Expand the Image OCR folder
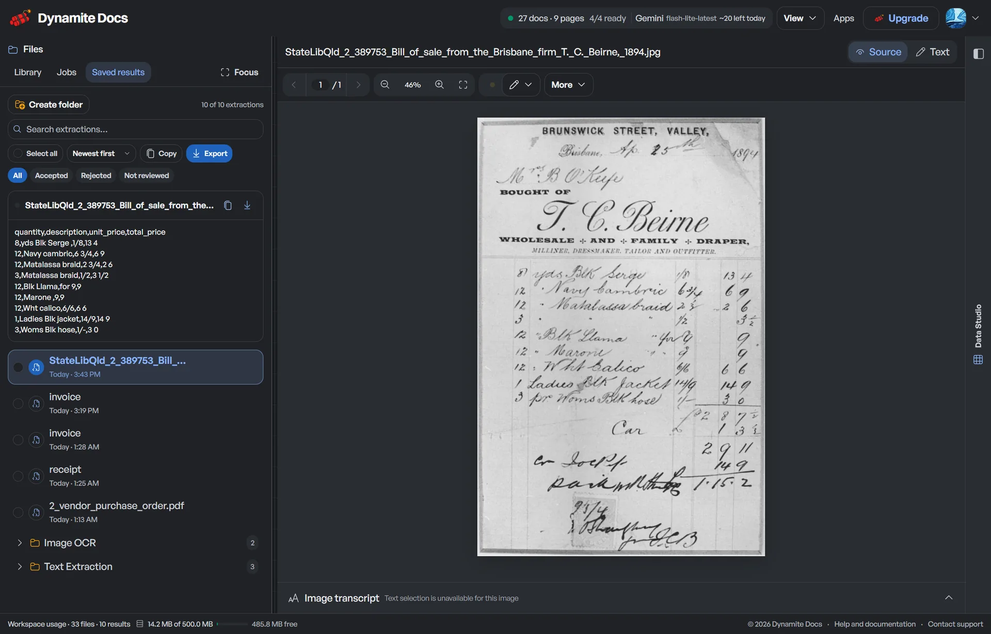Viewport: 991px width, 634px height. (x=20, y=543)
